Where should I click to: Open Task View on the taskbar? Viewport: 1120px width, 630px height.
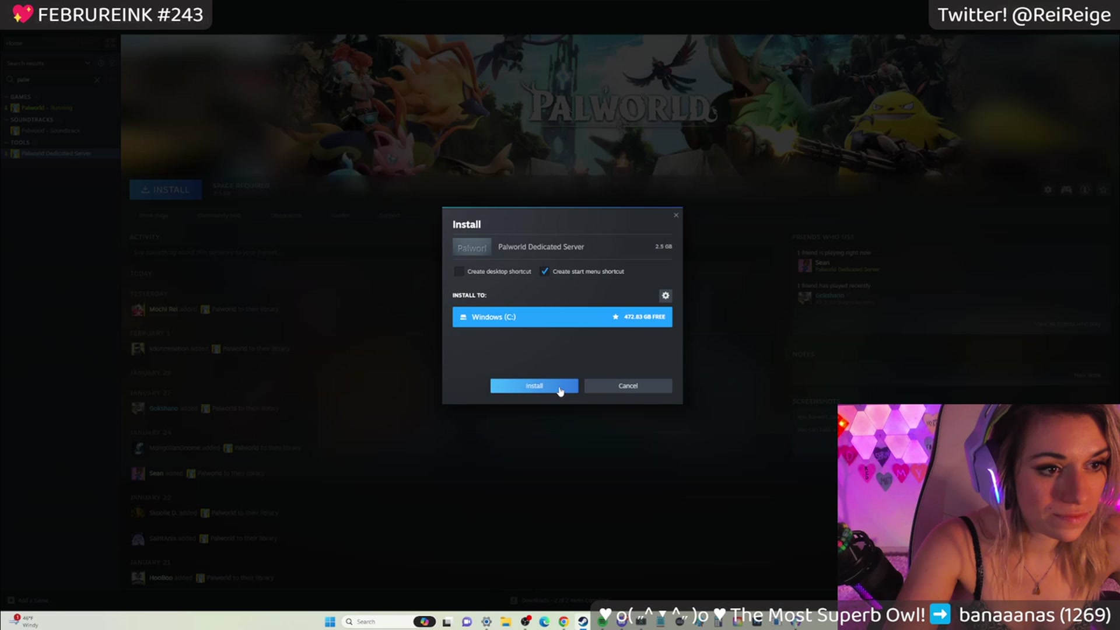447,622
